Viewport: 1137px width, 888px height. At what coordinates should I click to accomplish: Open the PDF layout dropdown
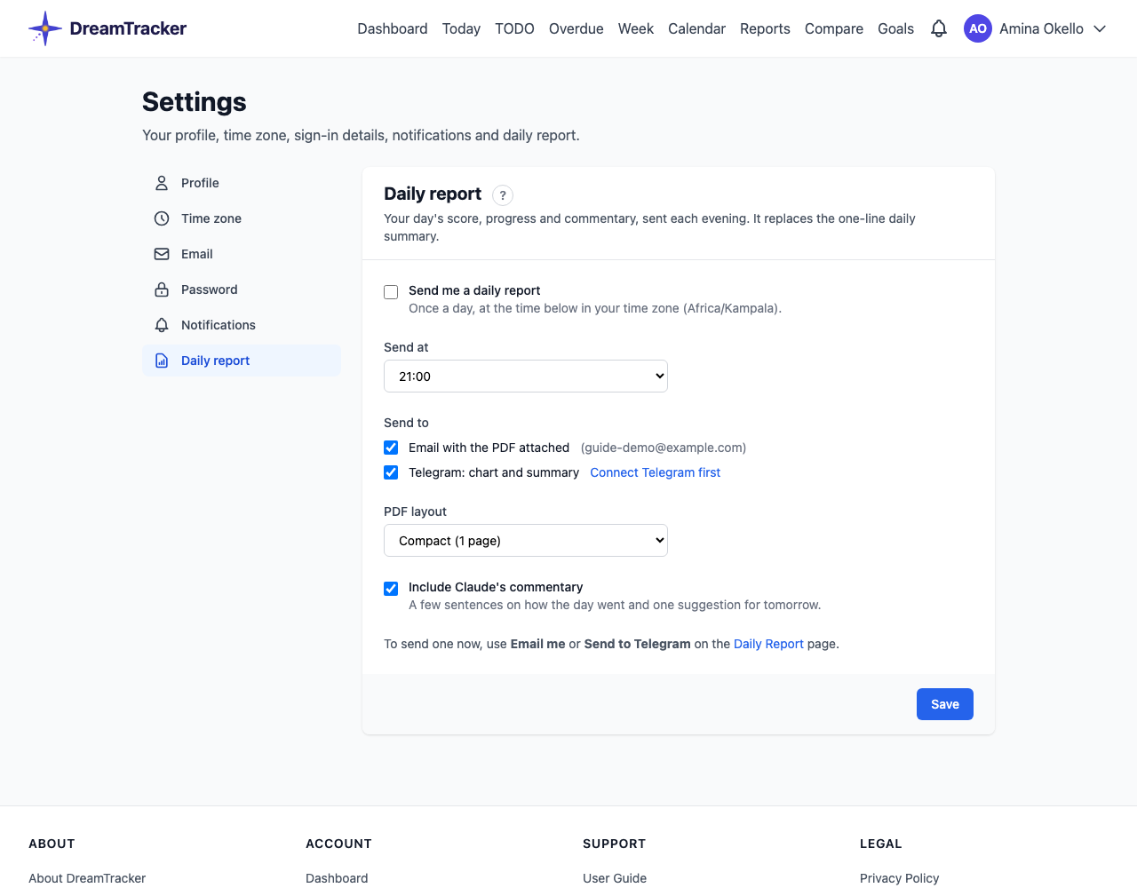(x=526, y=541)
